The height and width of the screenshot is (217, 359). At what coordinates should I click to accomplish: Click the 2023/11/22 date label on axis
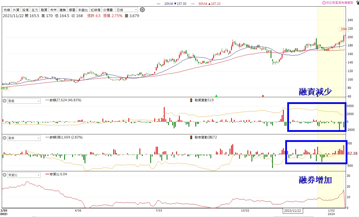[x=293, y=210]
